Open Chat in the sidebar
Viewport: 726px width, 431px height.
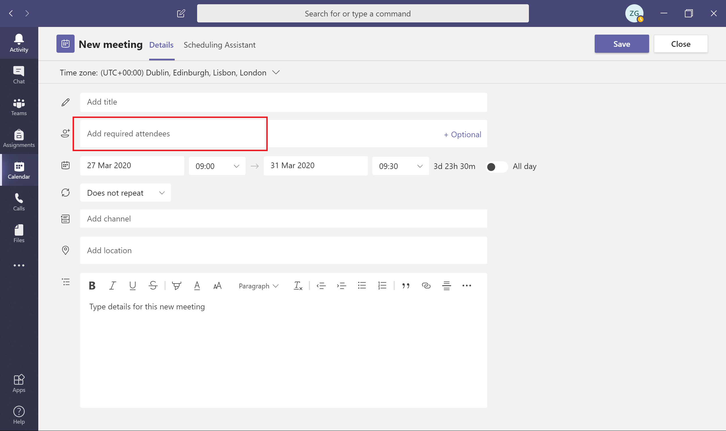pyautogui.click(x=19, y=75)
